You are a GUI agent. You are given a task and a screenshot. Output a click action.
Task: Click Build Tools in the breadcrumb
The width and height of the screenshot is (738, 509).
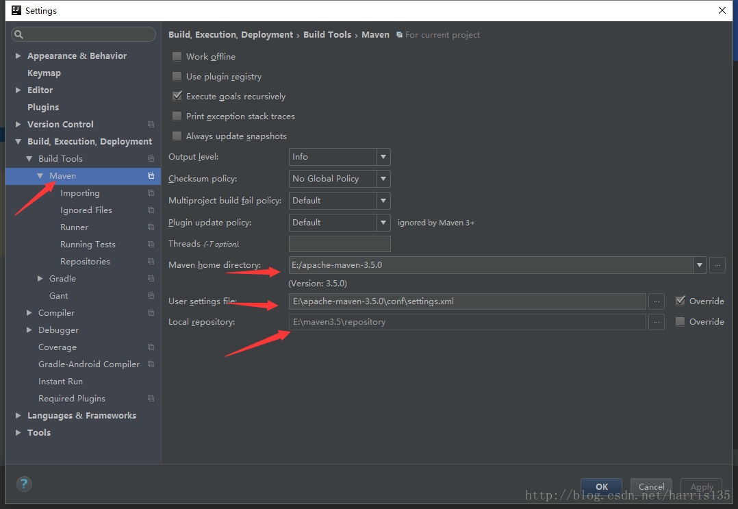coord(327,35)
